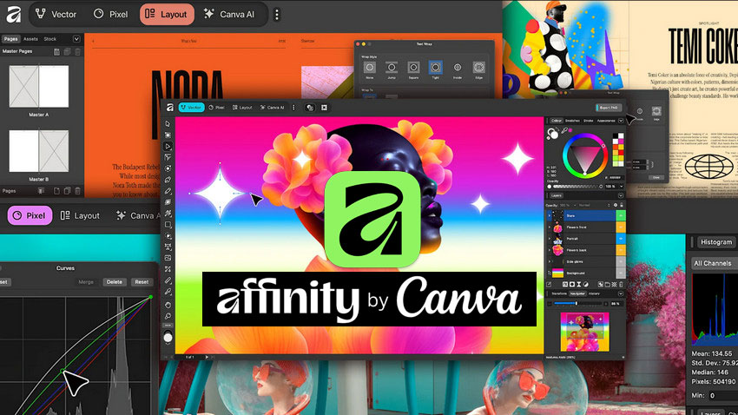Viewport: 738px width, 415px height.
Task: Open the Navigator panel options dropdown
Action: pos(621,293)
